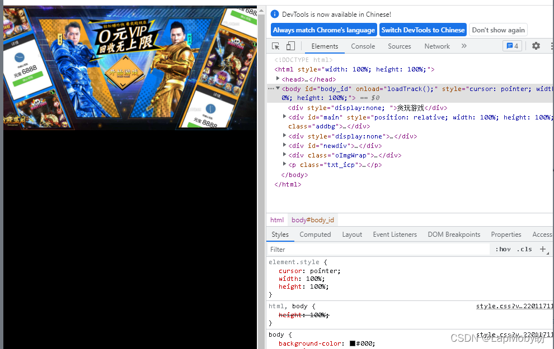The image size is (554, 349).
Task: Select the body#body_id breadcrumb item
Action: point(313,220)
